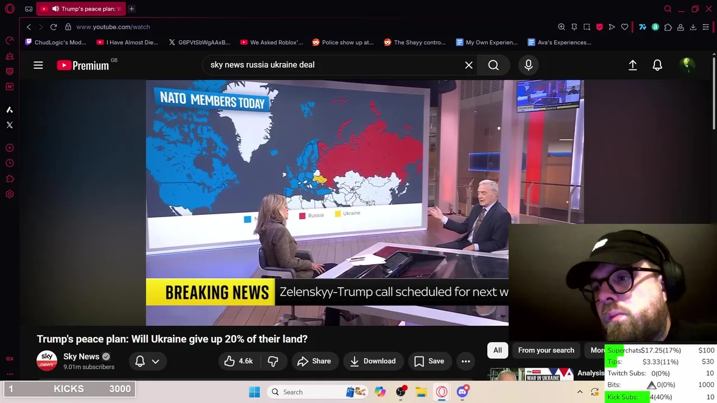717x403 pixels.
Task: Open Easy Setup sliders icon
Action: pos(706,27)
